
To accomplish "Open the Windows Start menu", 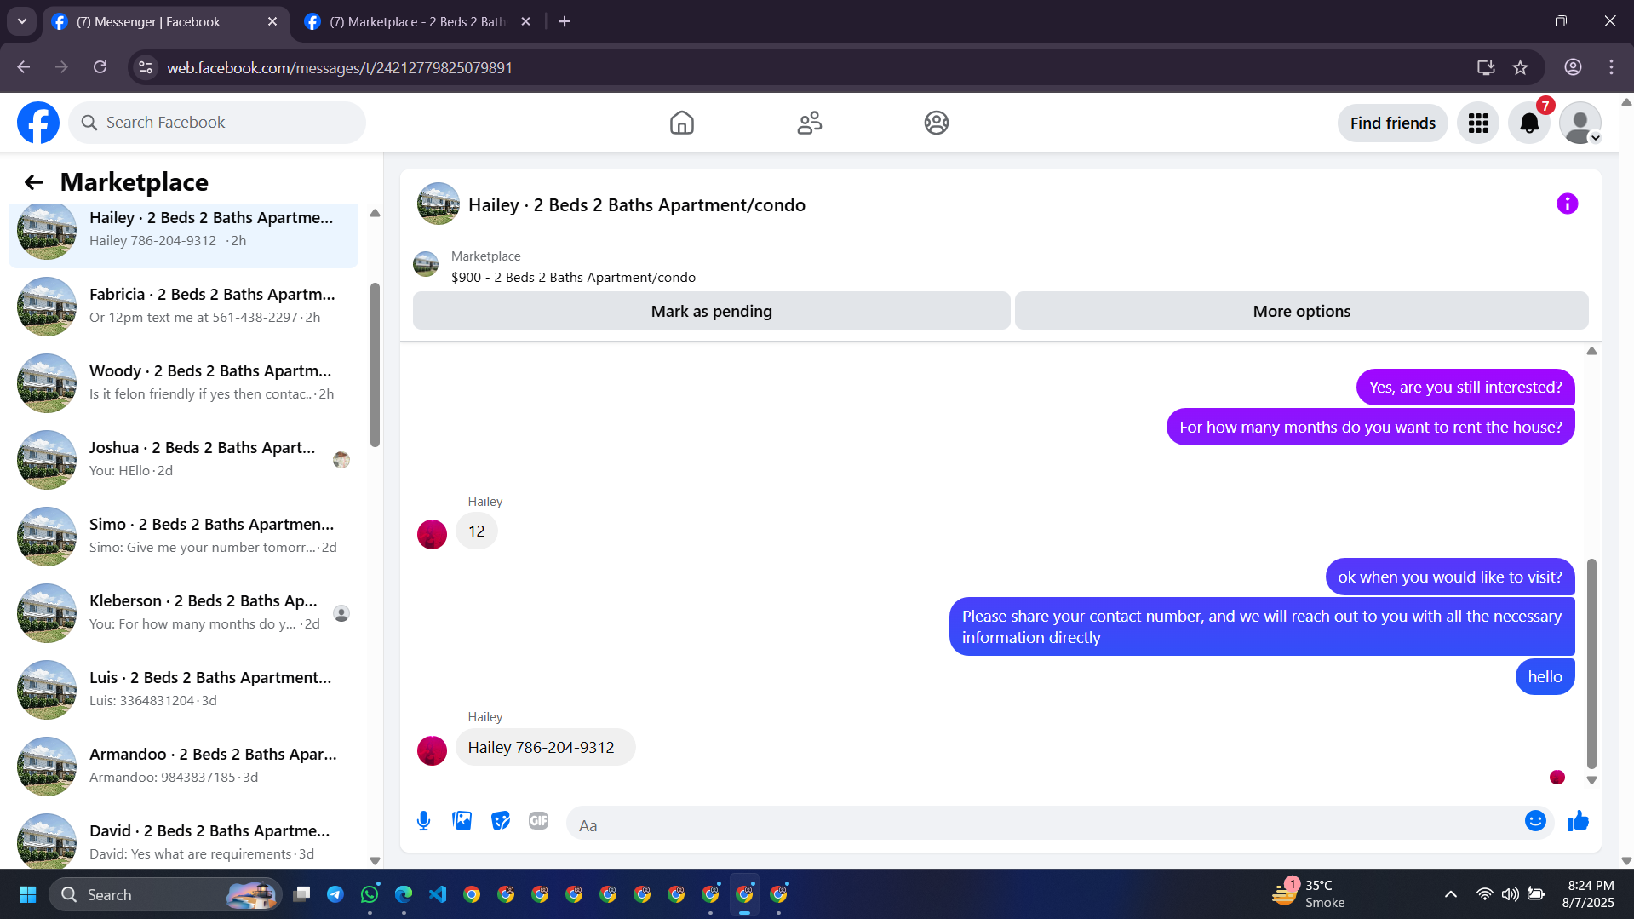I will pos(27,894).
